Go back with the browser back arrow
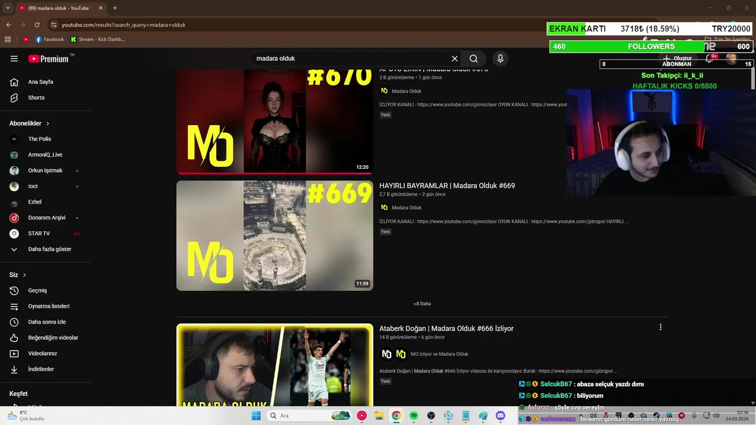756x425 pixels. [8, 25]
